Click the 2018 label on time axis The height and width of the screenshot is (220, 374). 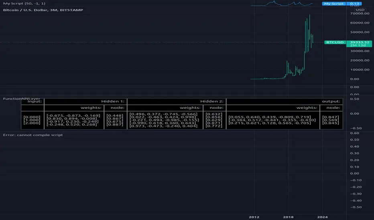tap(288, 216)
